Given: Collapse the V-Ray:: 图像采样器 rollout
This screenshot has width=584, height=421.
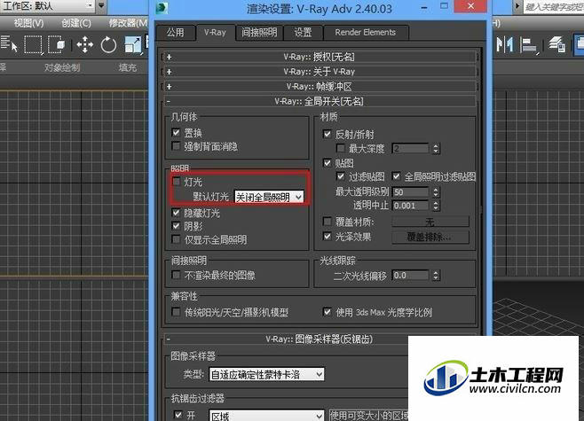Looking at the screenshot, I should coord(319,339).
